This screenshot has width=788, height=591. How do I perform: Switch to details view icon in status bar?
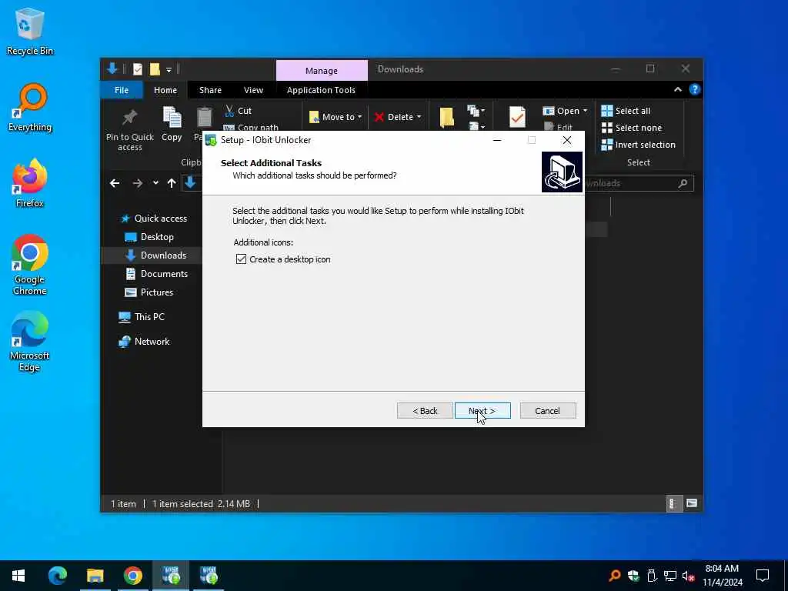pyautogui.click(x=673, y=503)
